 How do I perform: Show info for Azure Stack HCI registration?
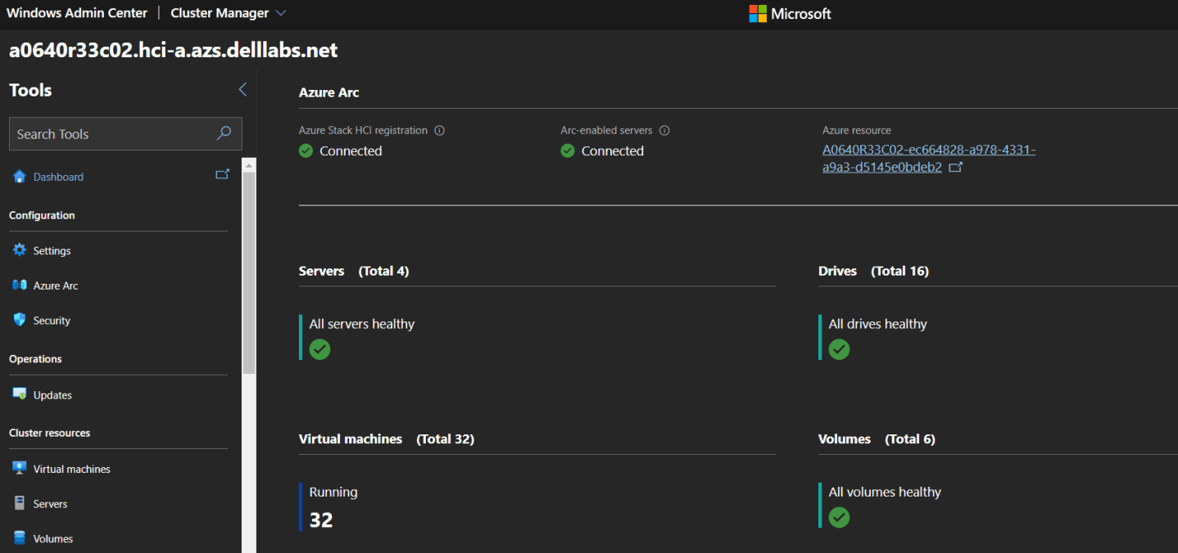440,130
